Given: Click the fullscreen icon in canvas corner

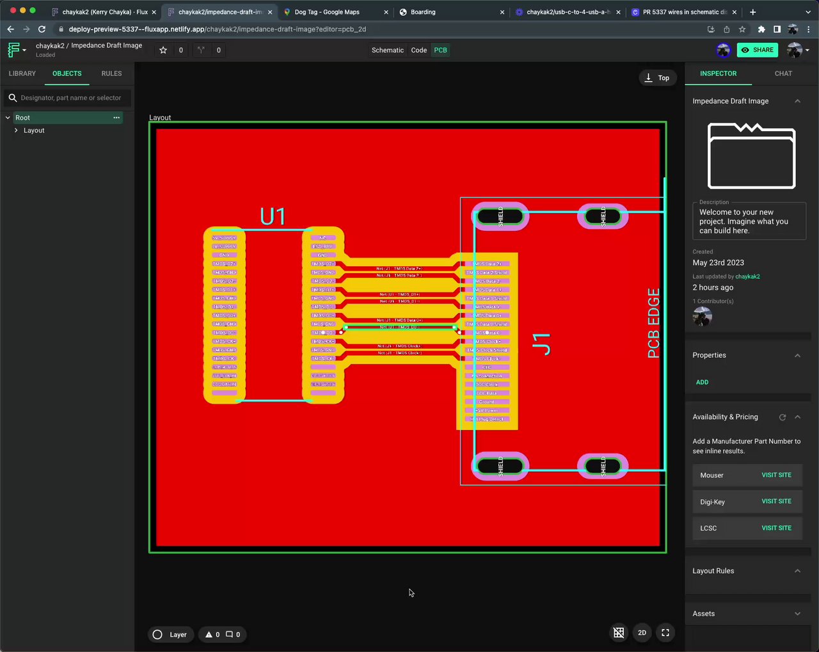Looking at the screenshot, I should (x=665, y=633).
